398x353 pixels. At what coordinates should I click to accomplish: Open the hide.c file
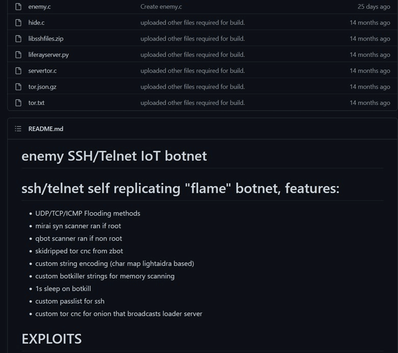(36, 22)
